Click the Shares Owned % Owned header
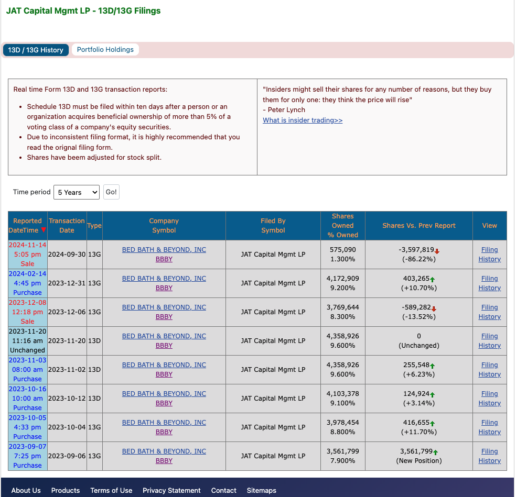 click(343, 226)
